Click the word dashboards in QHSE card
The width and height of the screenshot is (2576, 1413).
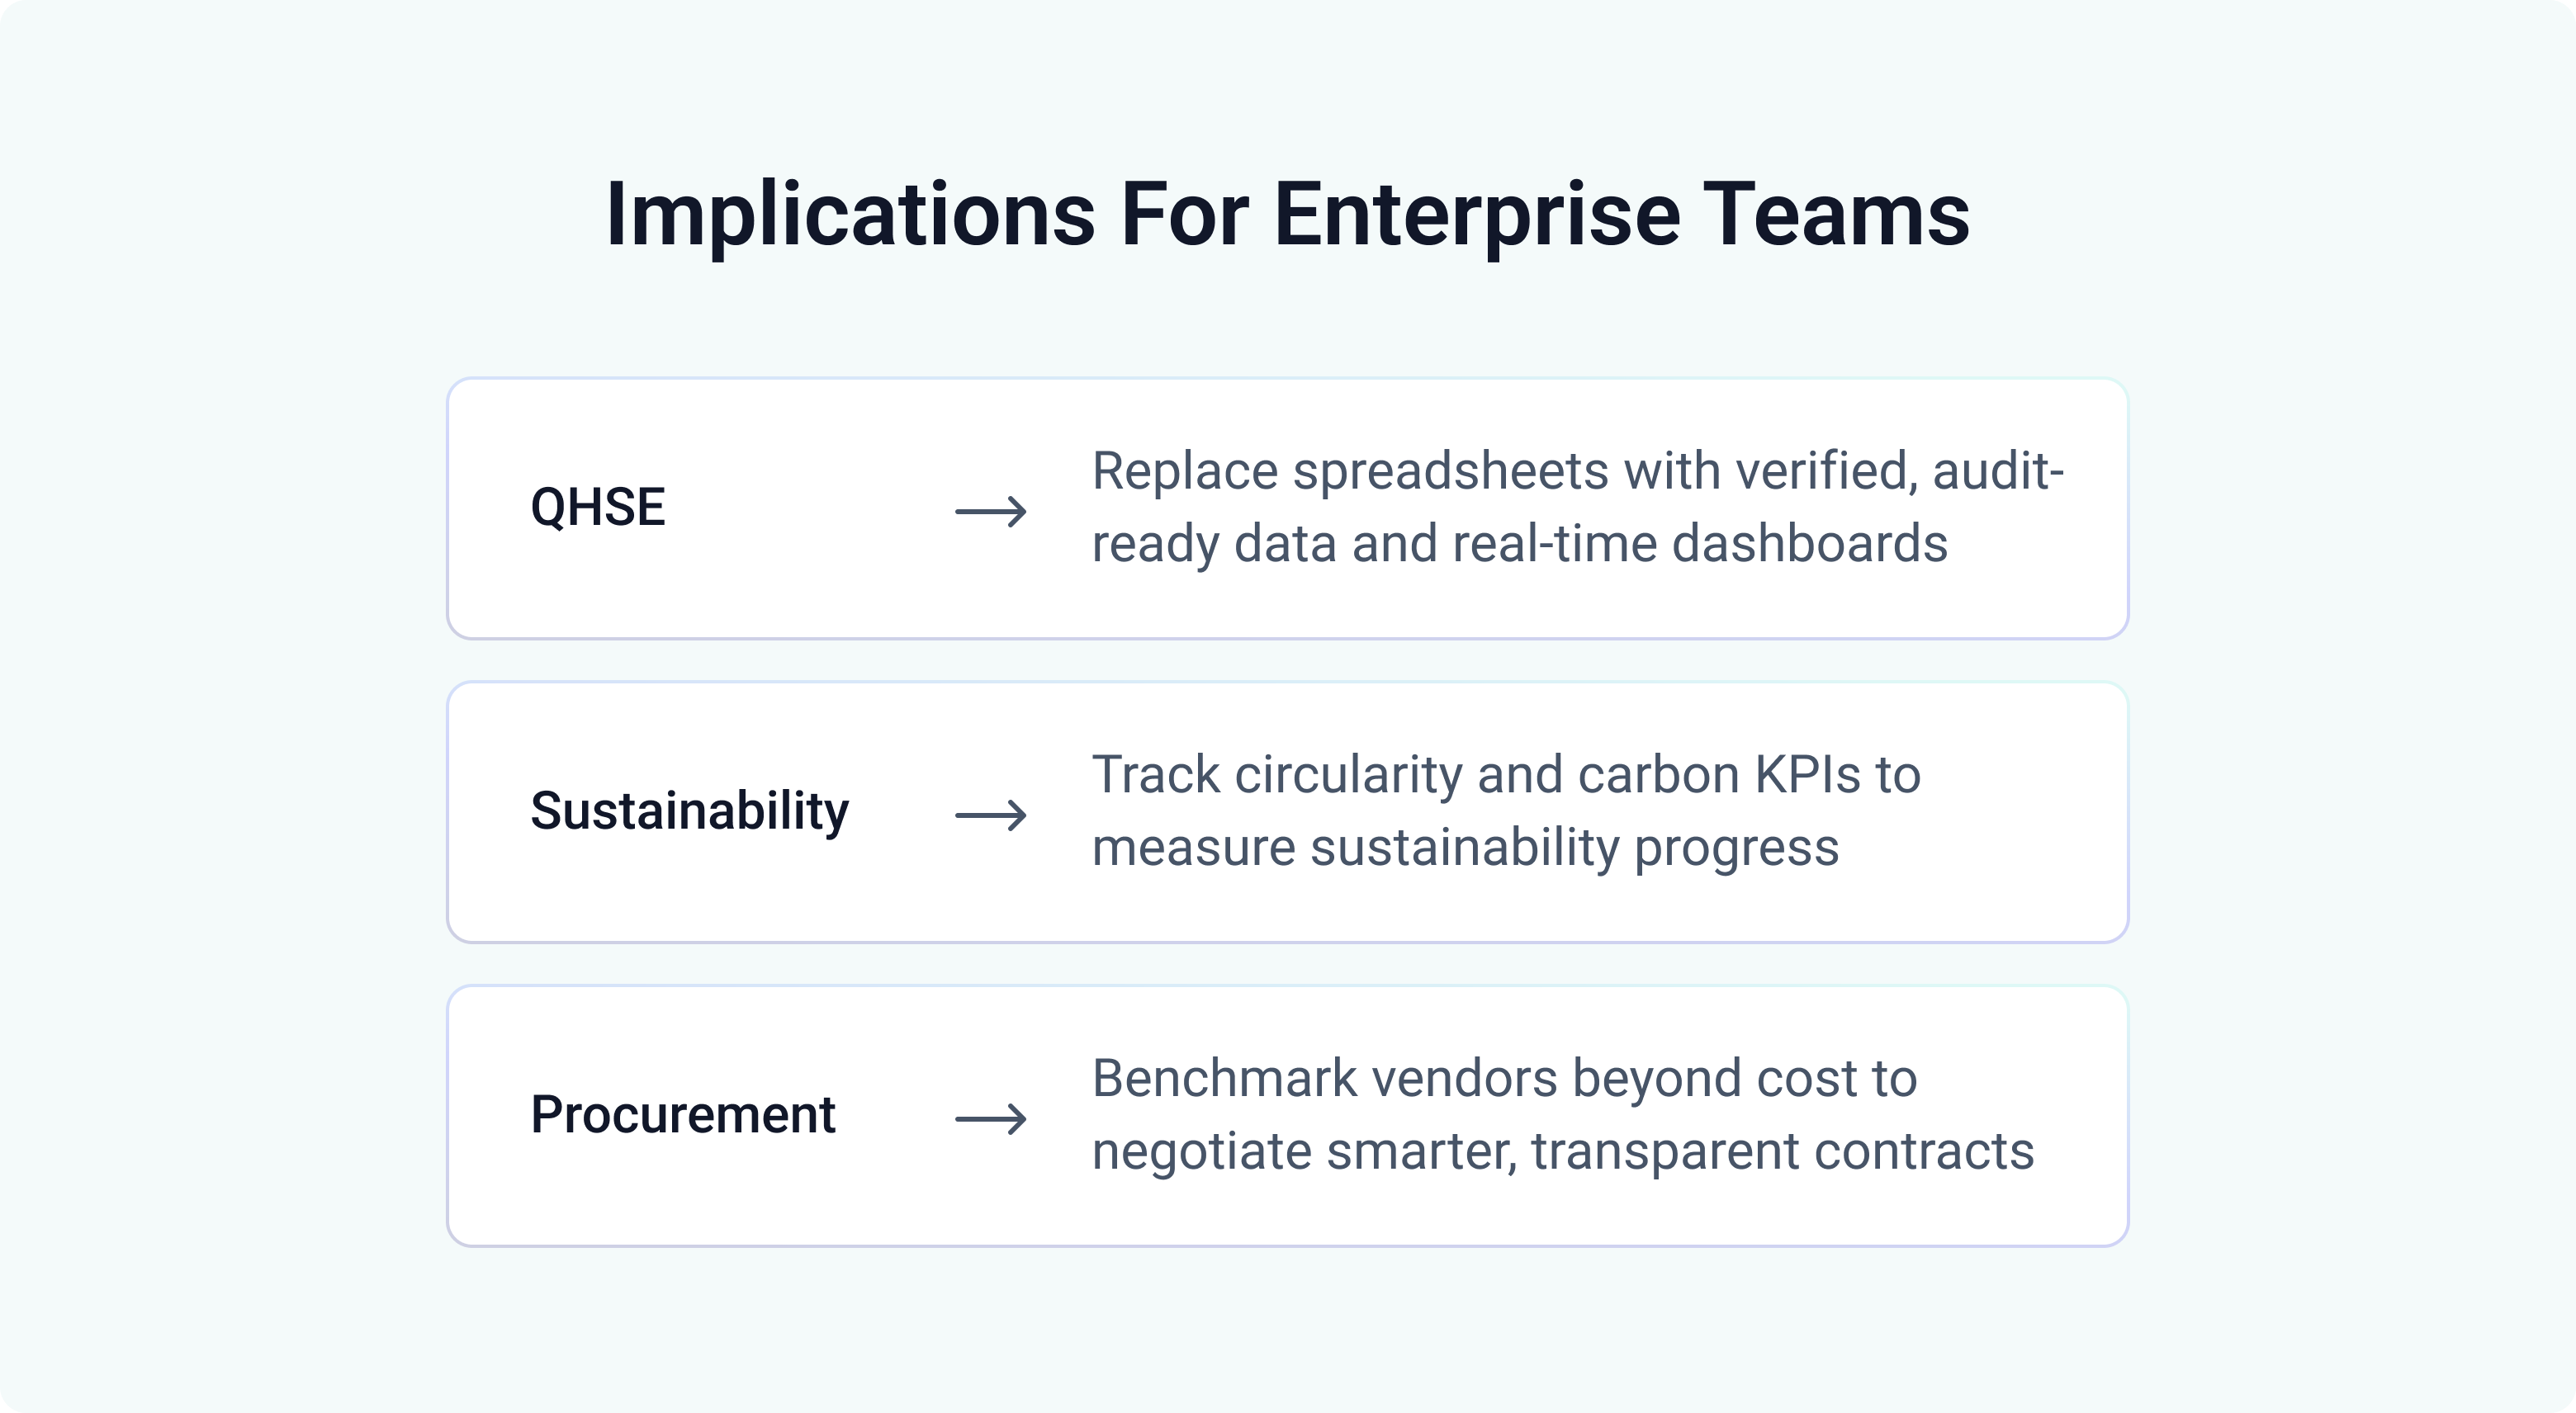coord(1809,544)
